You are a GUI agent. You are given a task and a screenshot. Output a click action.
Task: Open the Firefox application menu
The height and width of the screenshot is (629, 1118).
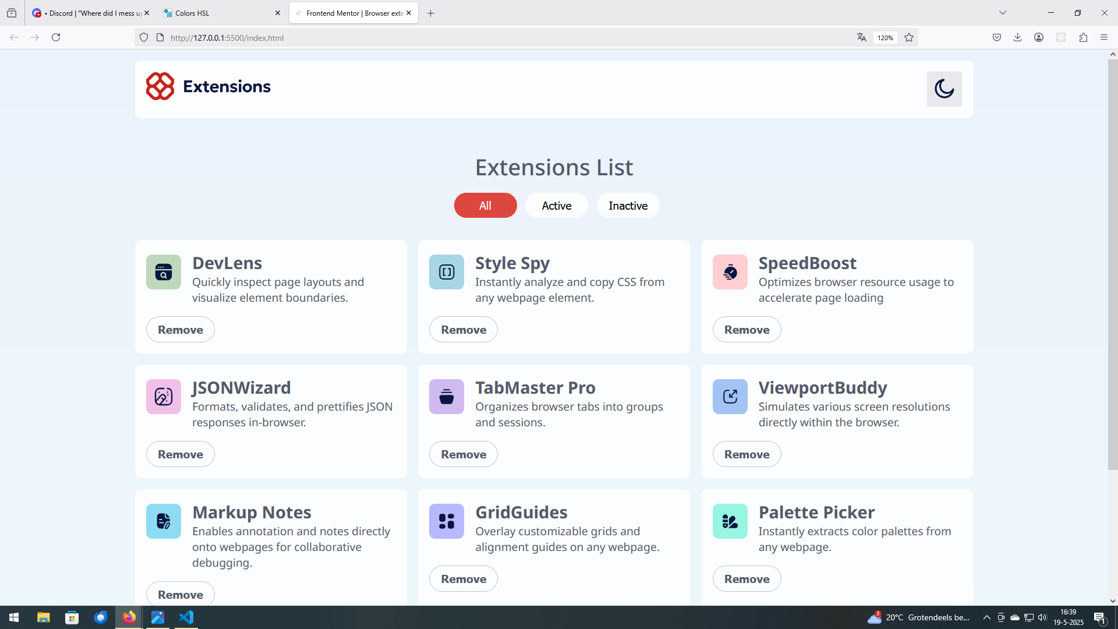pyautogui.click(x=1104, y=37)
